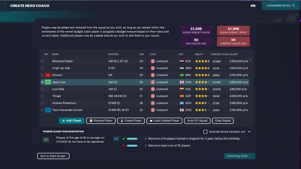Click the U21 badge beside Jason Coe
The image size is (301, 169).
click(48, 82)
